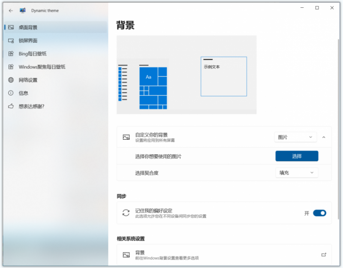The width and height of the screenshot is (343, 268).
Task: Click the 桌面背景 picture icon in sidebar
Action: coord(11,27)
